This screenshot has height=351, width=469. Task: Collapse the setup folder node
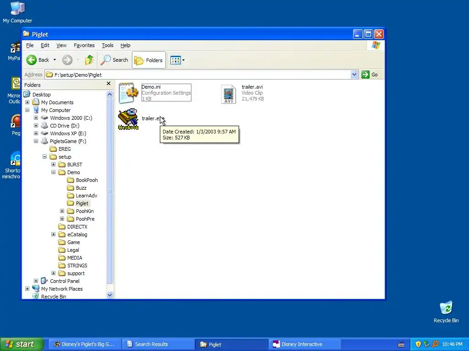click(44, 157)
